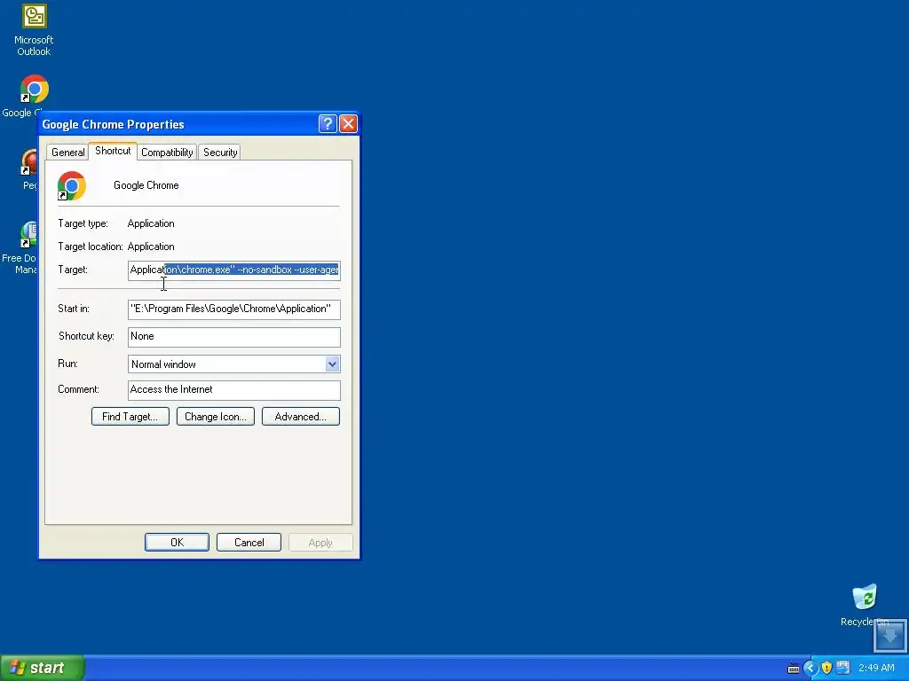Click in the Target field
Image resolution: width=909 pixels, height=681 pixels.
click(x=234, y=270)
